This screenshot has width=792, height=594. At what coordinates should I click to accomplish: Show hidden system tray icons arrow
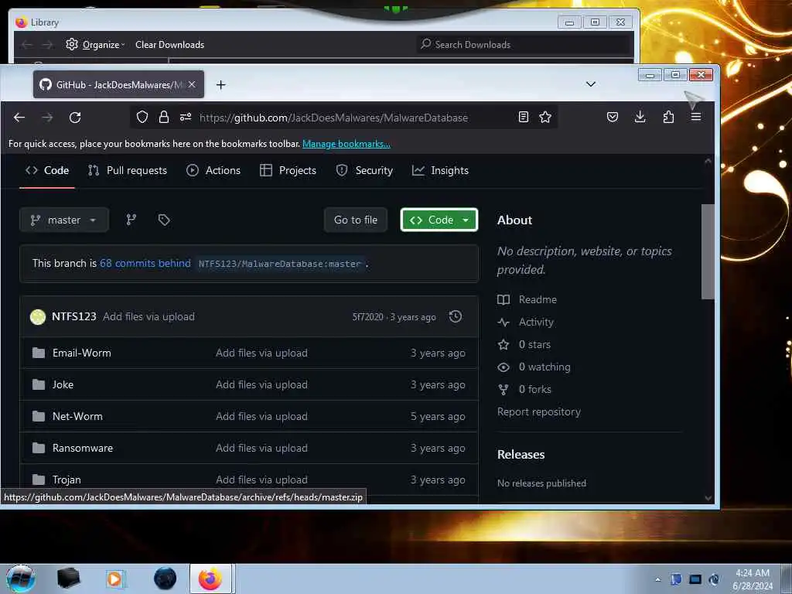click(x=657, y=580)
